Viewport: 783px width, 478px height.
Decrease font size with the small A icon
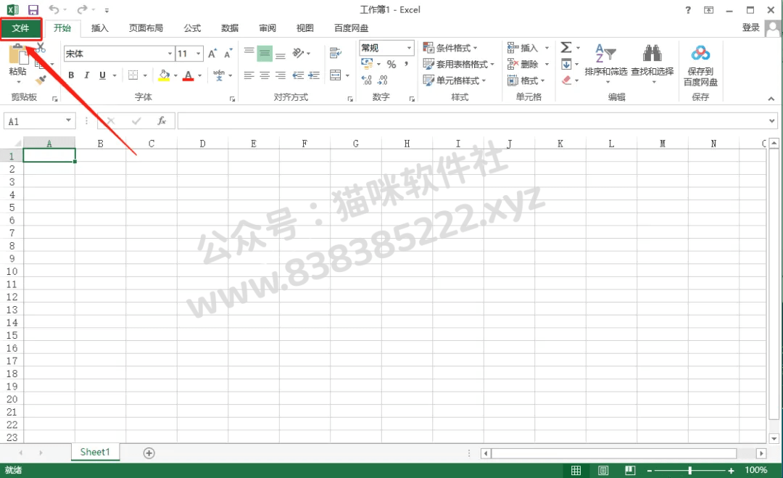[228, 54]
